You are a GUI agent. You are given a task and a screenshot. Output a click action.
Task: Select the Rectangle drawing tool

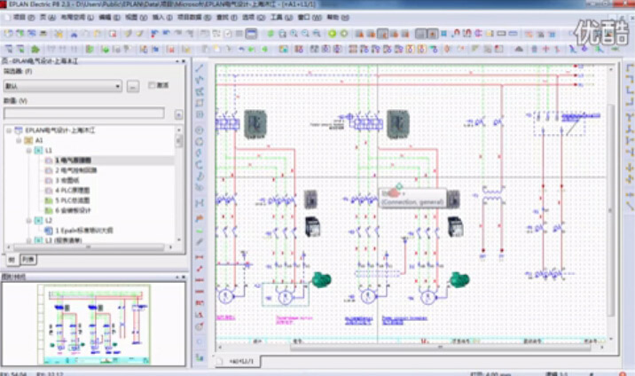pyautogui.click(x=200, y=103)
